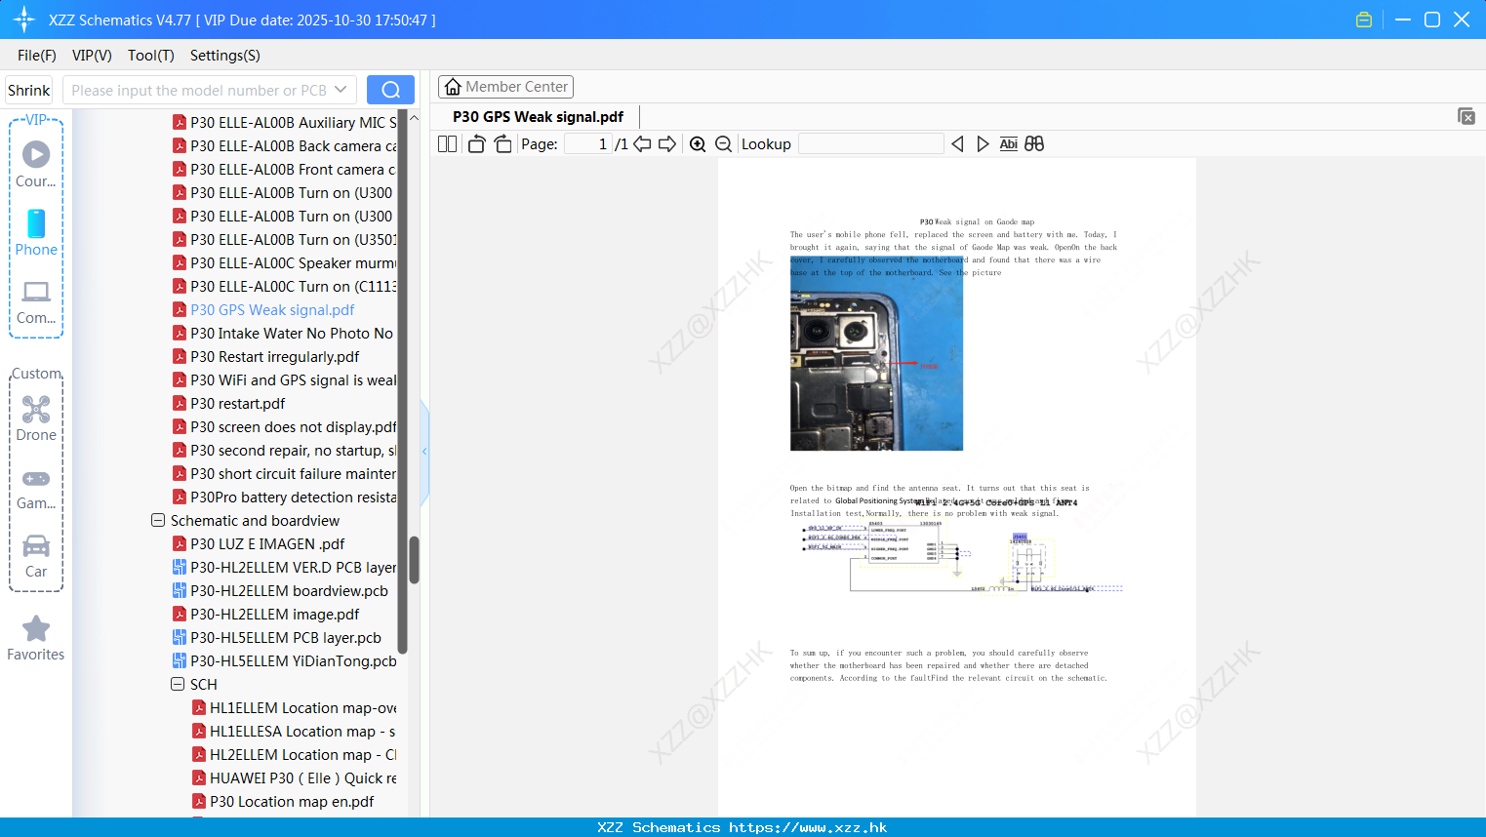Rotate the page counterclockwise
The width and height of the screenshot is (1486, 837).
(x=476, y=144)
